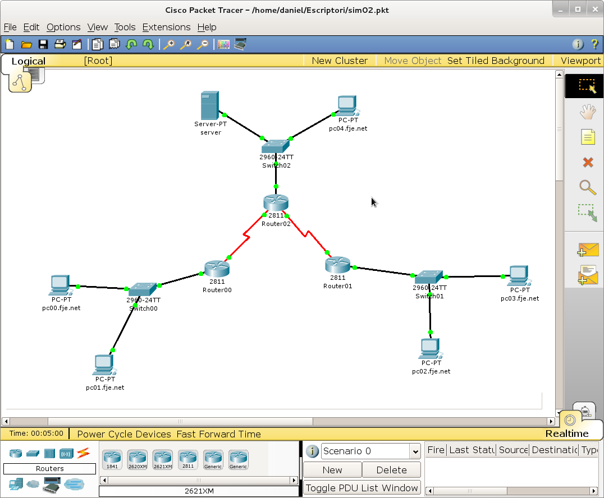
Task: Pick the 2620XM router model
Action: 138,459
